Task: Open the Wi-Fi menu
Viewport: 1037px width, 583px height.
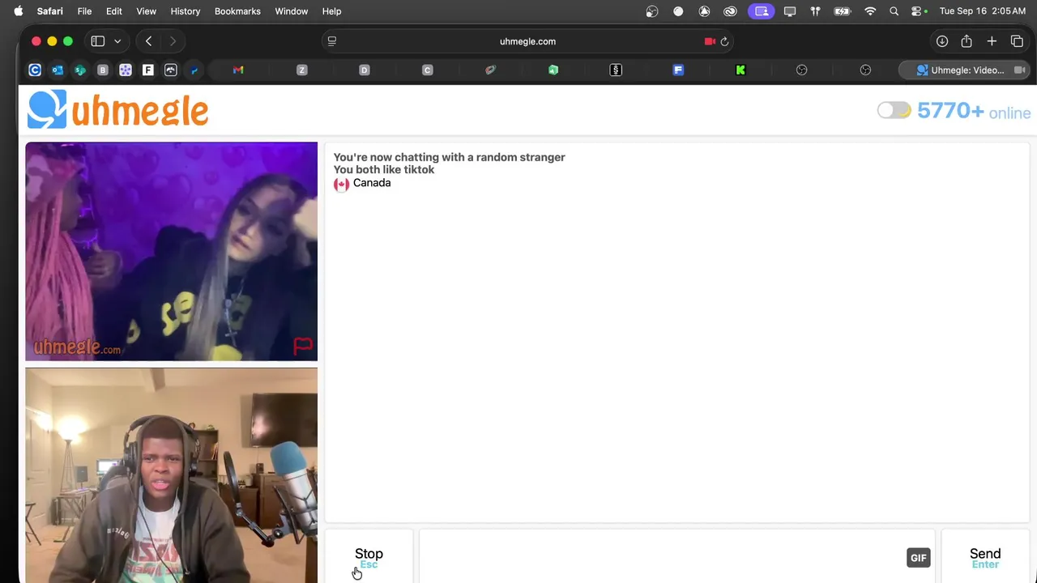Action: [x=870, y=11]
